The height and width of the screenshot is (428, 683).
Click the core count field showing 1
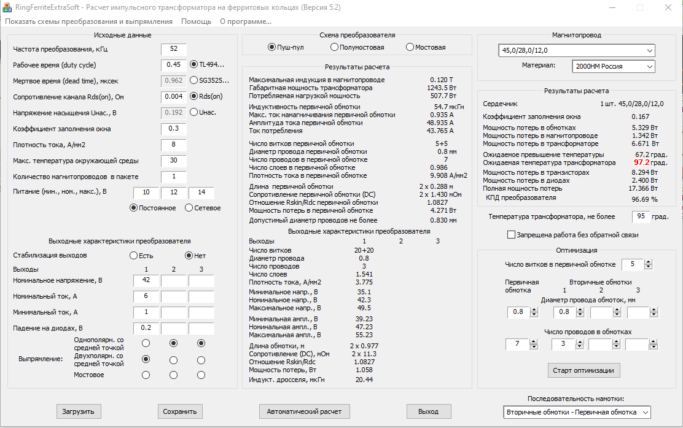[173, 177]
